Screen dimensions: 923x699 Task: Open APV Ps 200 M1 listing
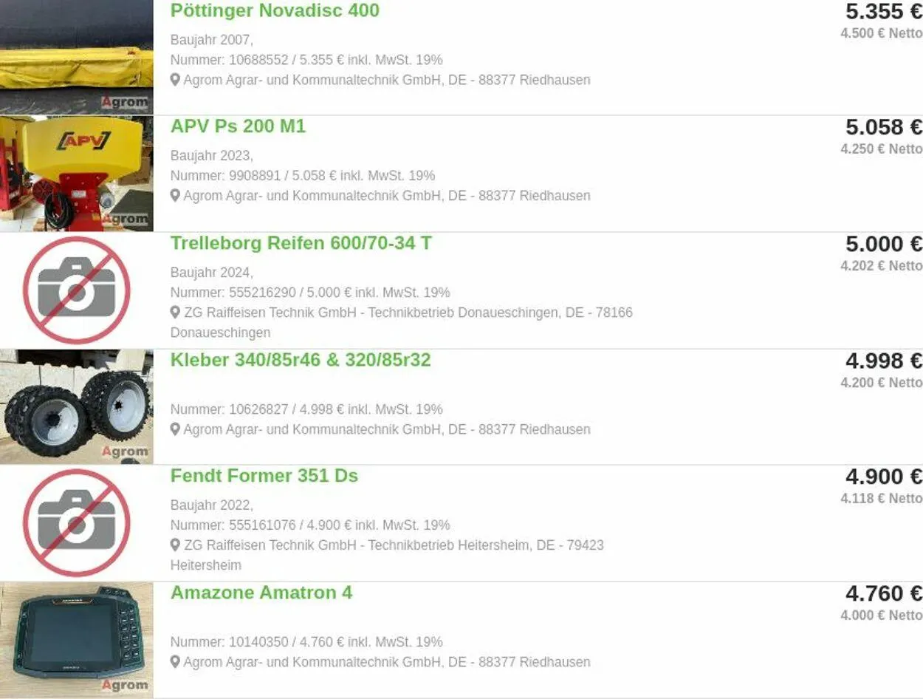(238, 126)
